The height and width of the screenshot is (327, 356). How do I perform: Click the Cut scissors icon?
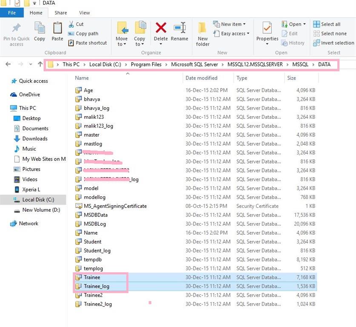[x=71, y=24]
